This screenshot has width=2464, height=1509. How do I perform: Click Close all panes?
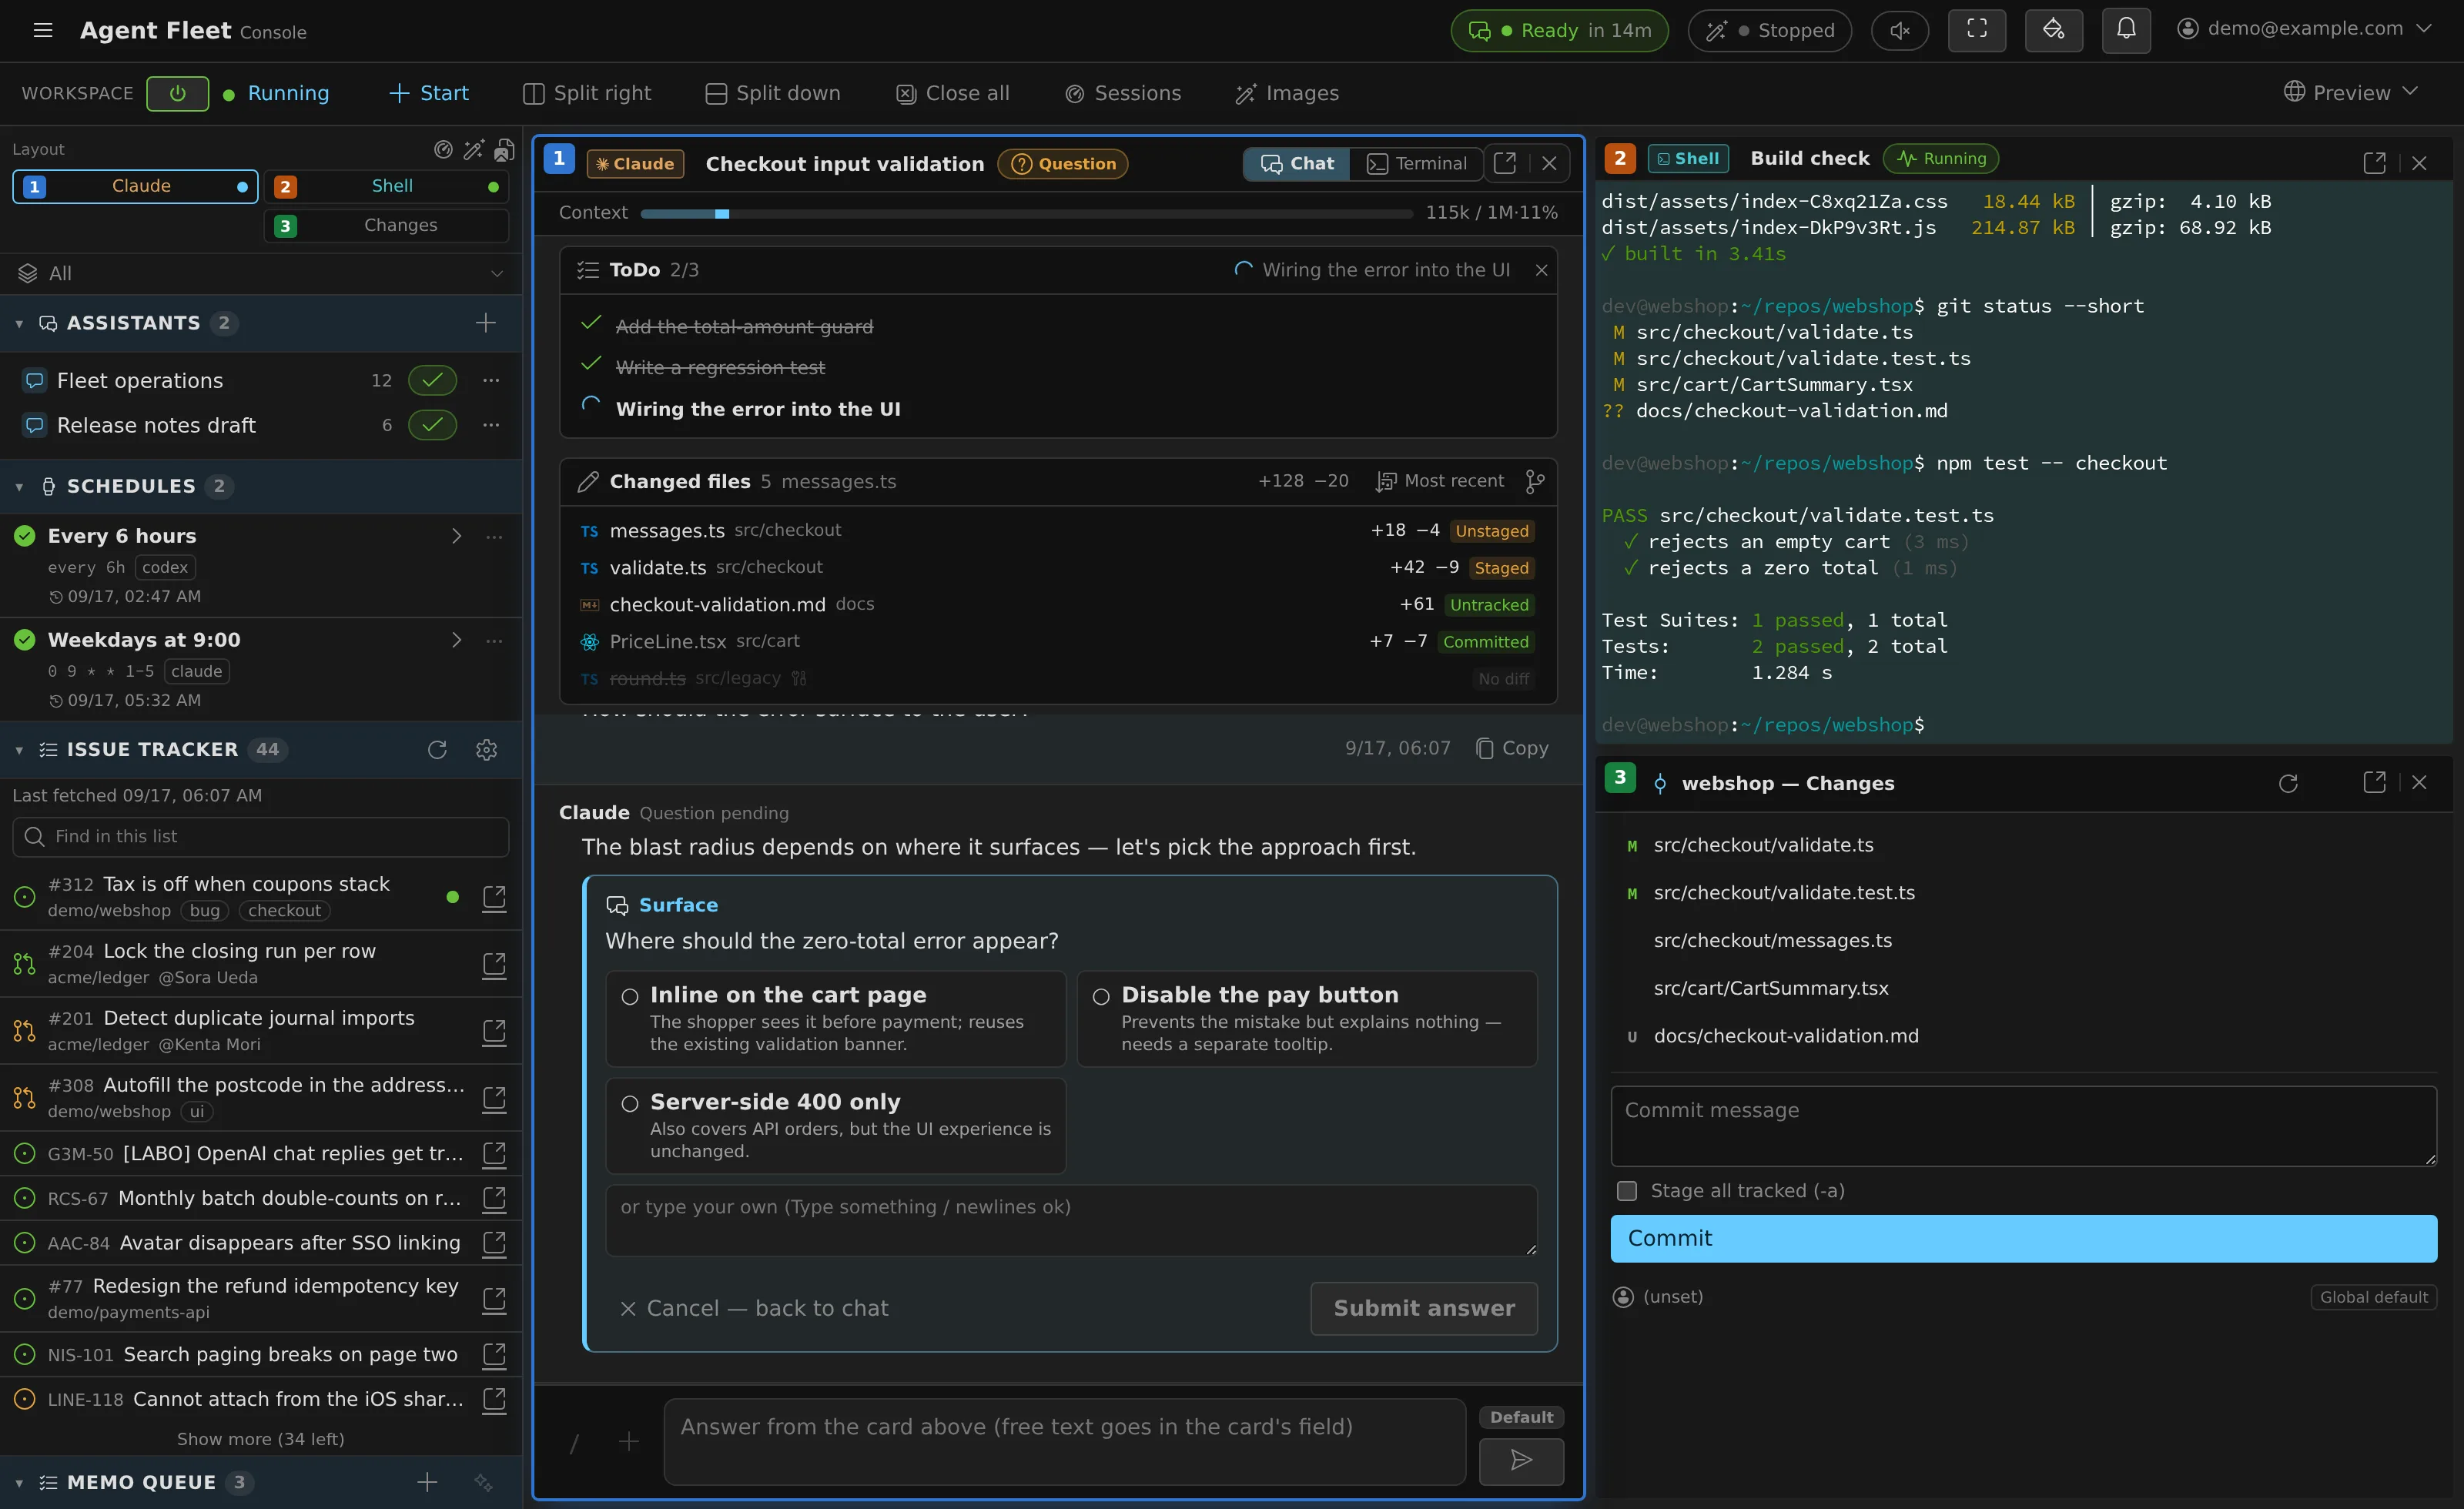click(x=953, y=93)
